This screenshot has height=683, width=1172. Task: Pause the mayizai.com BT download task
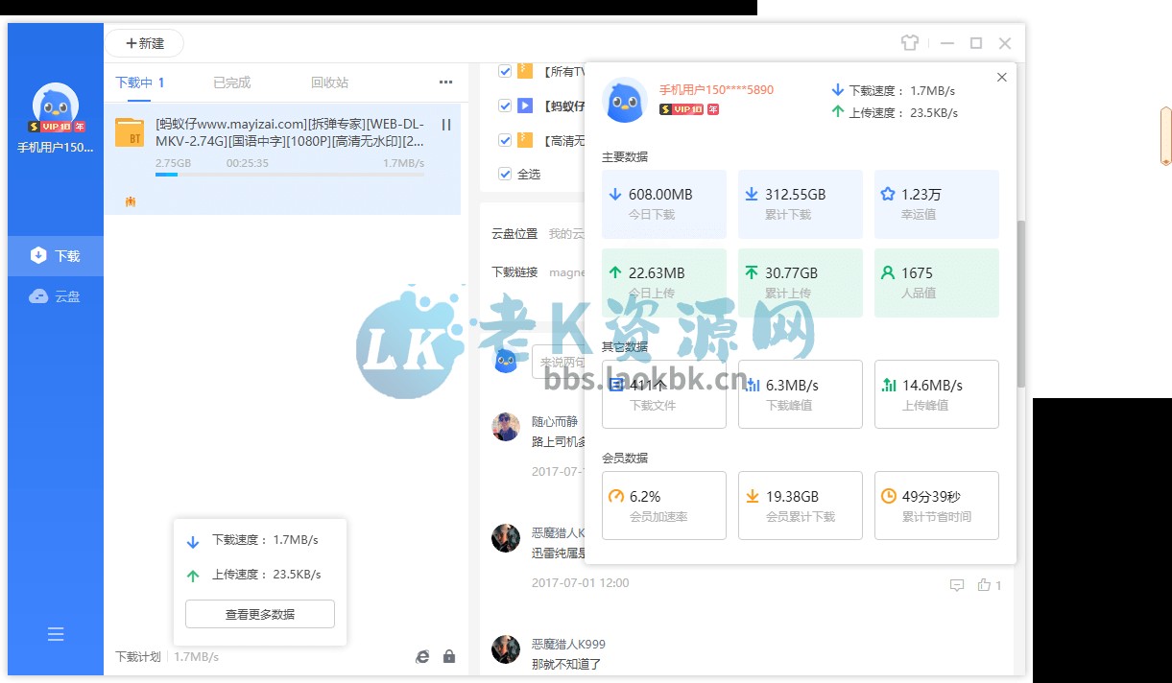[446, 125]
